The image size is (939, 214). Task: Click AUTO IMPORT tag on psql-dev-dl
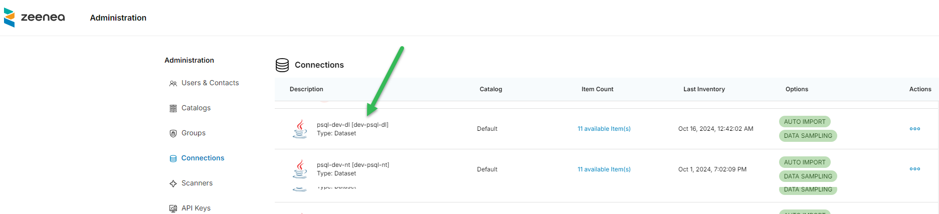click(804, 122)
